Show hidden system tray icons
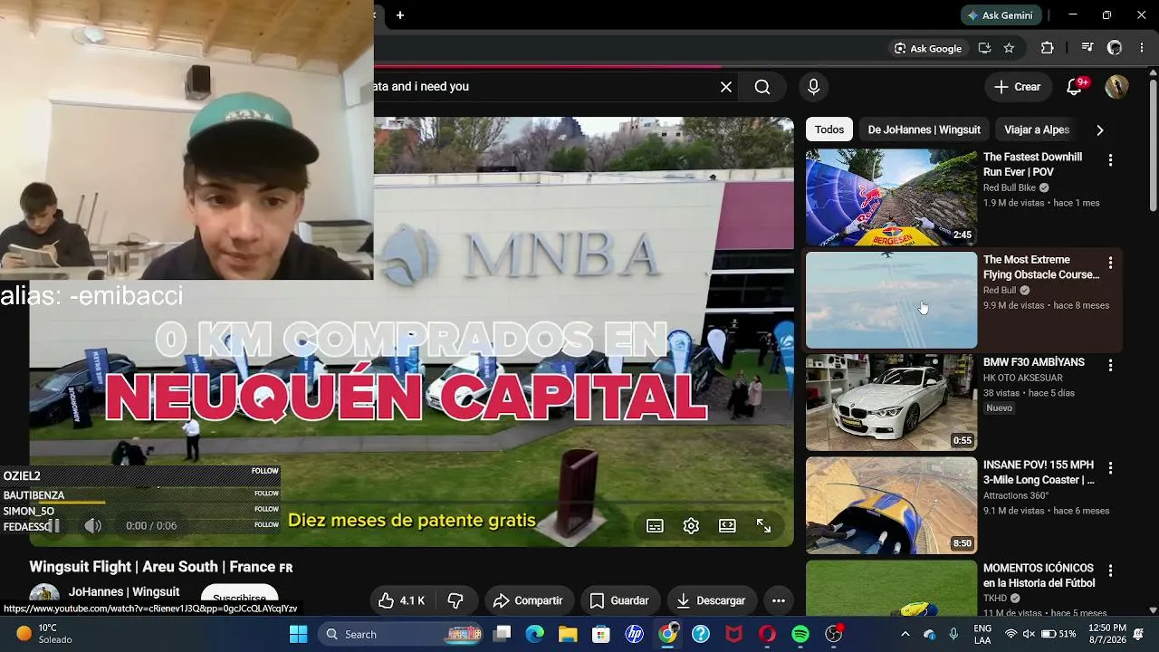The image size is (1159, 652). pos(905,634)
